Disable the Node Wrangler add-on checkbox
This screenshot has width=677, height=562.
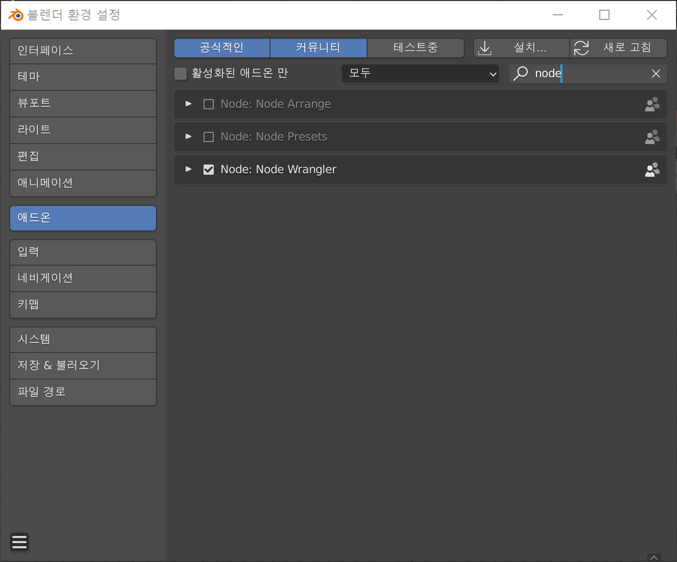click(209, 170)
